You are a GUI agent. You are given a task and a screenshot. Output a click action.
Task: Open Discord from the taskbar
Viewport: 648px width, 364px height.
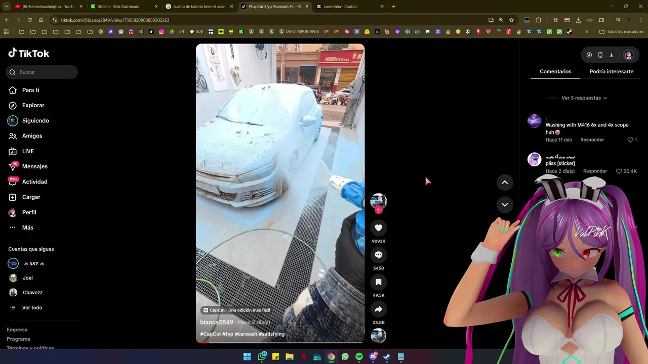pos(373,356)
